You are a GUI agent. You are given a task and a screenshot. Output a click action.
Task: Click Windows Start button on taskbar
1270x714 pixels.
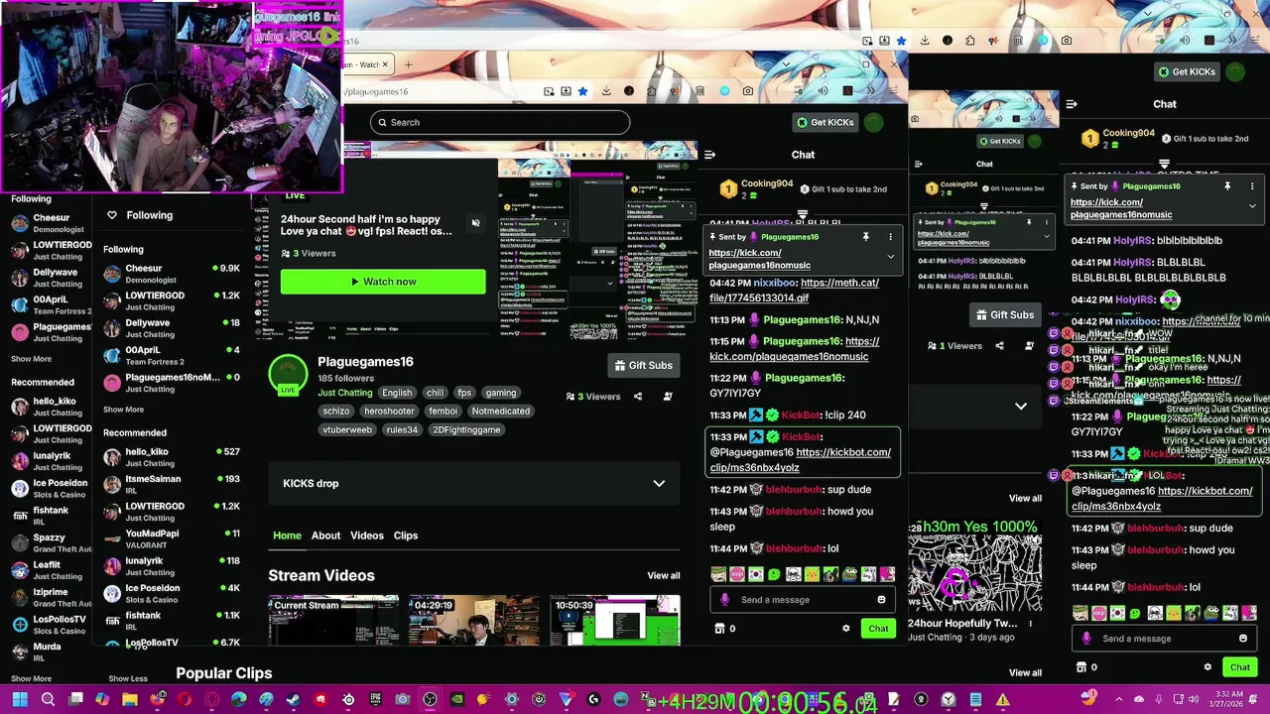point(20,700)
